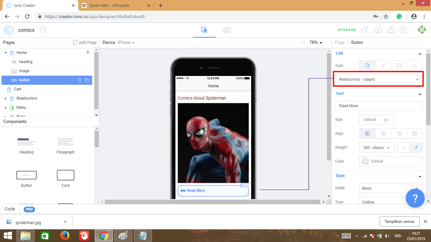Click the Ionic Creator logo
Screen dimensions: 431x242
9,30
